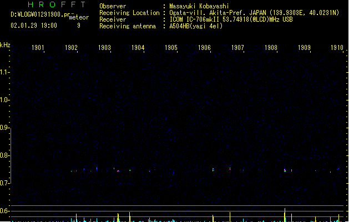Click the Receiving antenna label
The image size is (349, 222).
pos(128,26)
